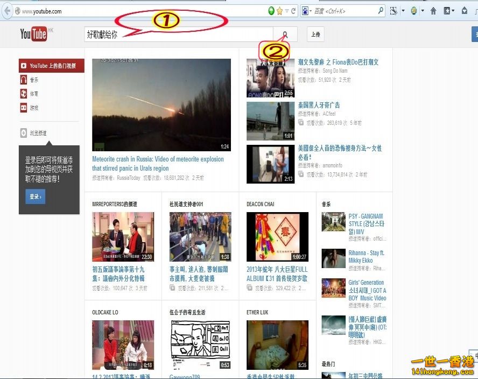The width and height of the screenshot is (478, 379).
Task: Select the Music headphones icon in sidebar
Action: pyautogui.click(x=24, y=80)
